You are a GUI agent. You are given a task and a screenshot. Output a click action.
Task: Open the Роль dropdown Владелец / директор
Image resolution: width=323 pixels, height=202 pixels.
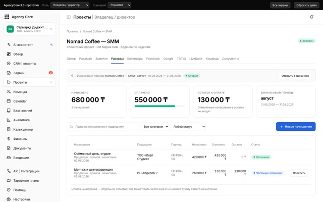[x=70, y=5]
